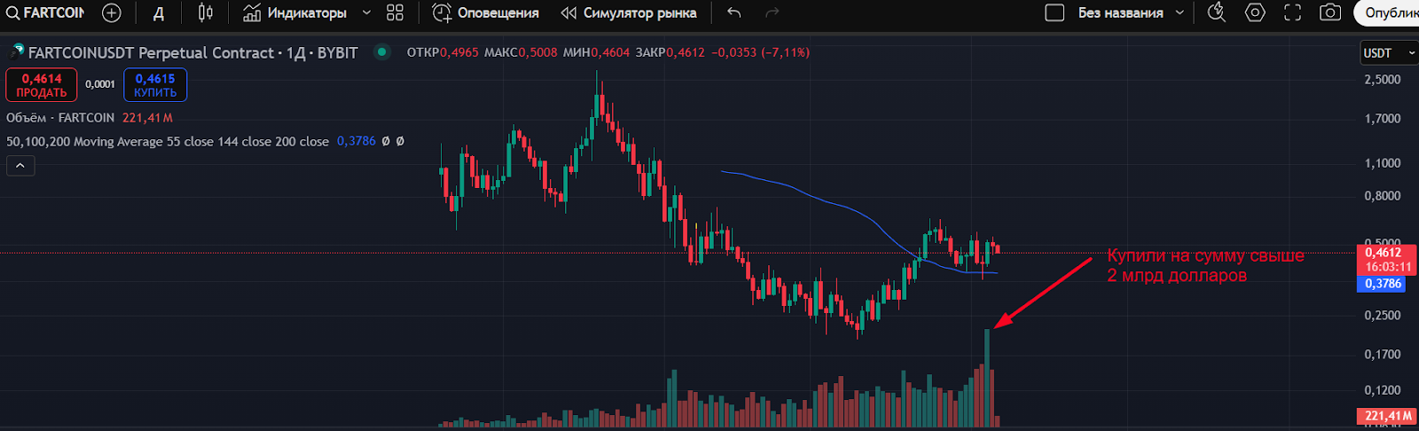1419x431 pixels.
Task: Click the 1,1000 price scale value
Action: click(x=1383, y=163)
